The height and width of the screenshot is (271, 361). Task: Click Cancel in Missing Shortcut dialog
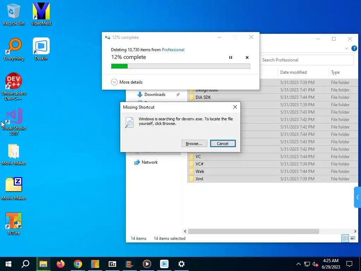coord(223,144)
